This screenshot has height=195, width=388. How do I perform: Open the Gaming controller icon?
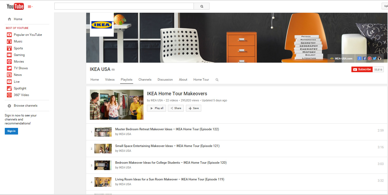[x=9, y=55]
